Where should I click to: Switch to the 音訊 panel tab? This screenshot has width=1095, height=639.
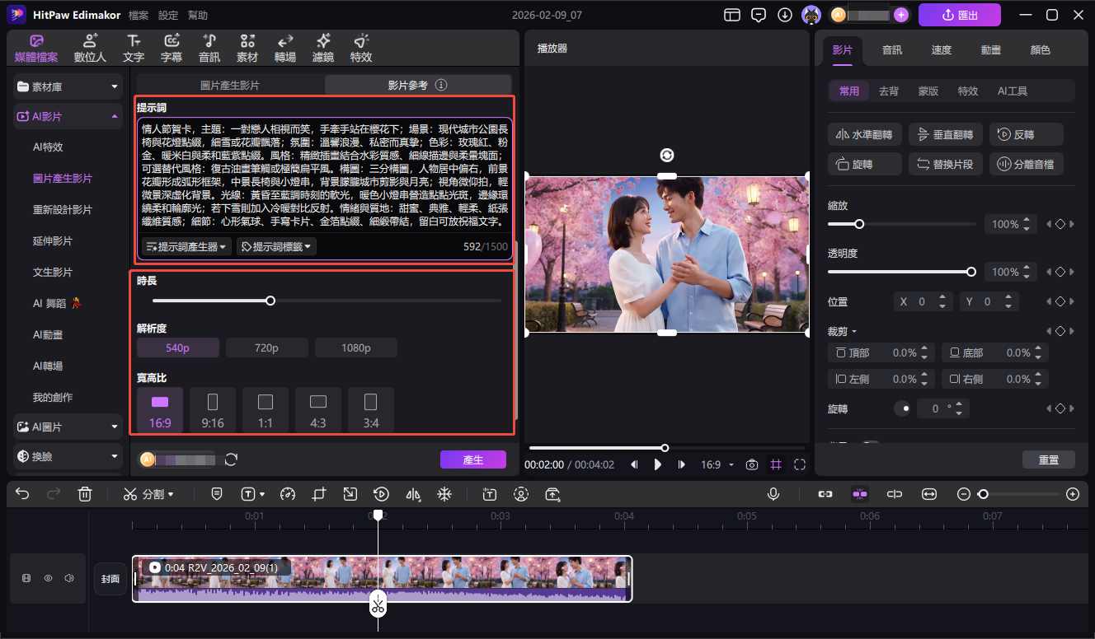pos(891,49)
